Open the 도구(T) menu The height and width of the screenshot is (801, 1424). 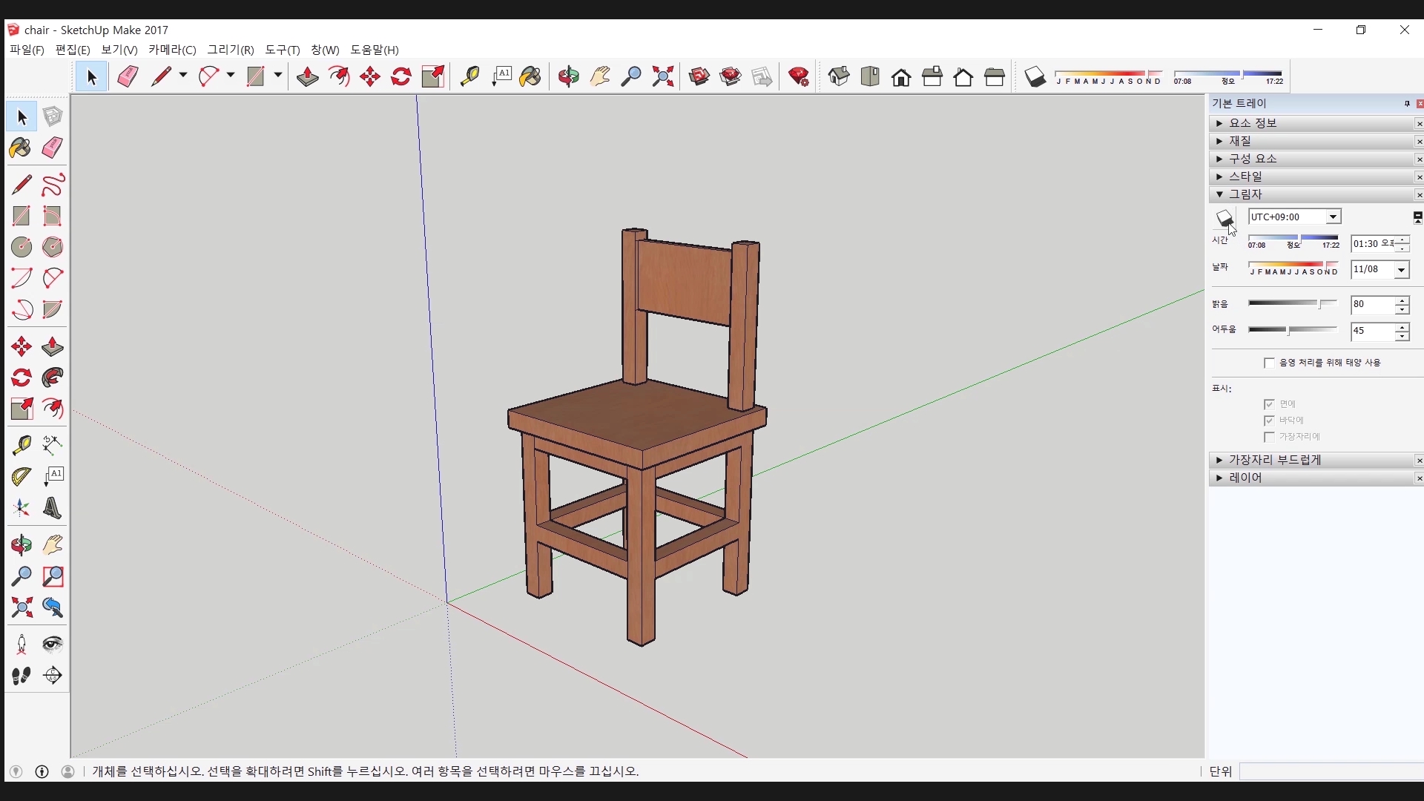282,50
